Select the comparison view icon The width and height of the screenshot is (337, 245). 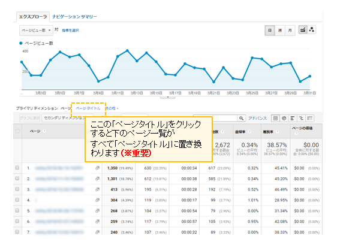301,118
